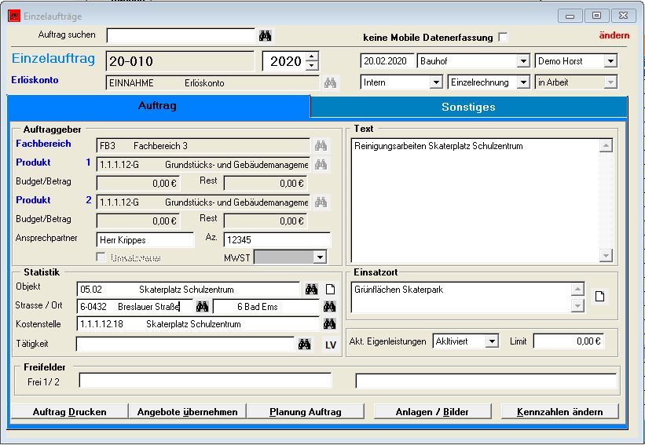Open the Einzelrechnung dropdown list
The height and width of the screenshot is (445, 645).
[523, 82]
